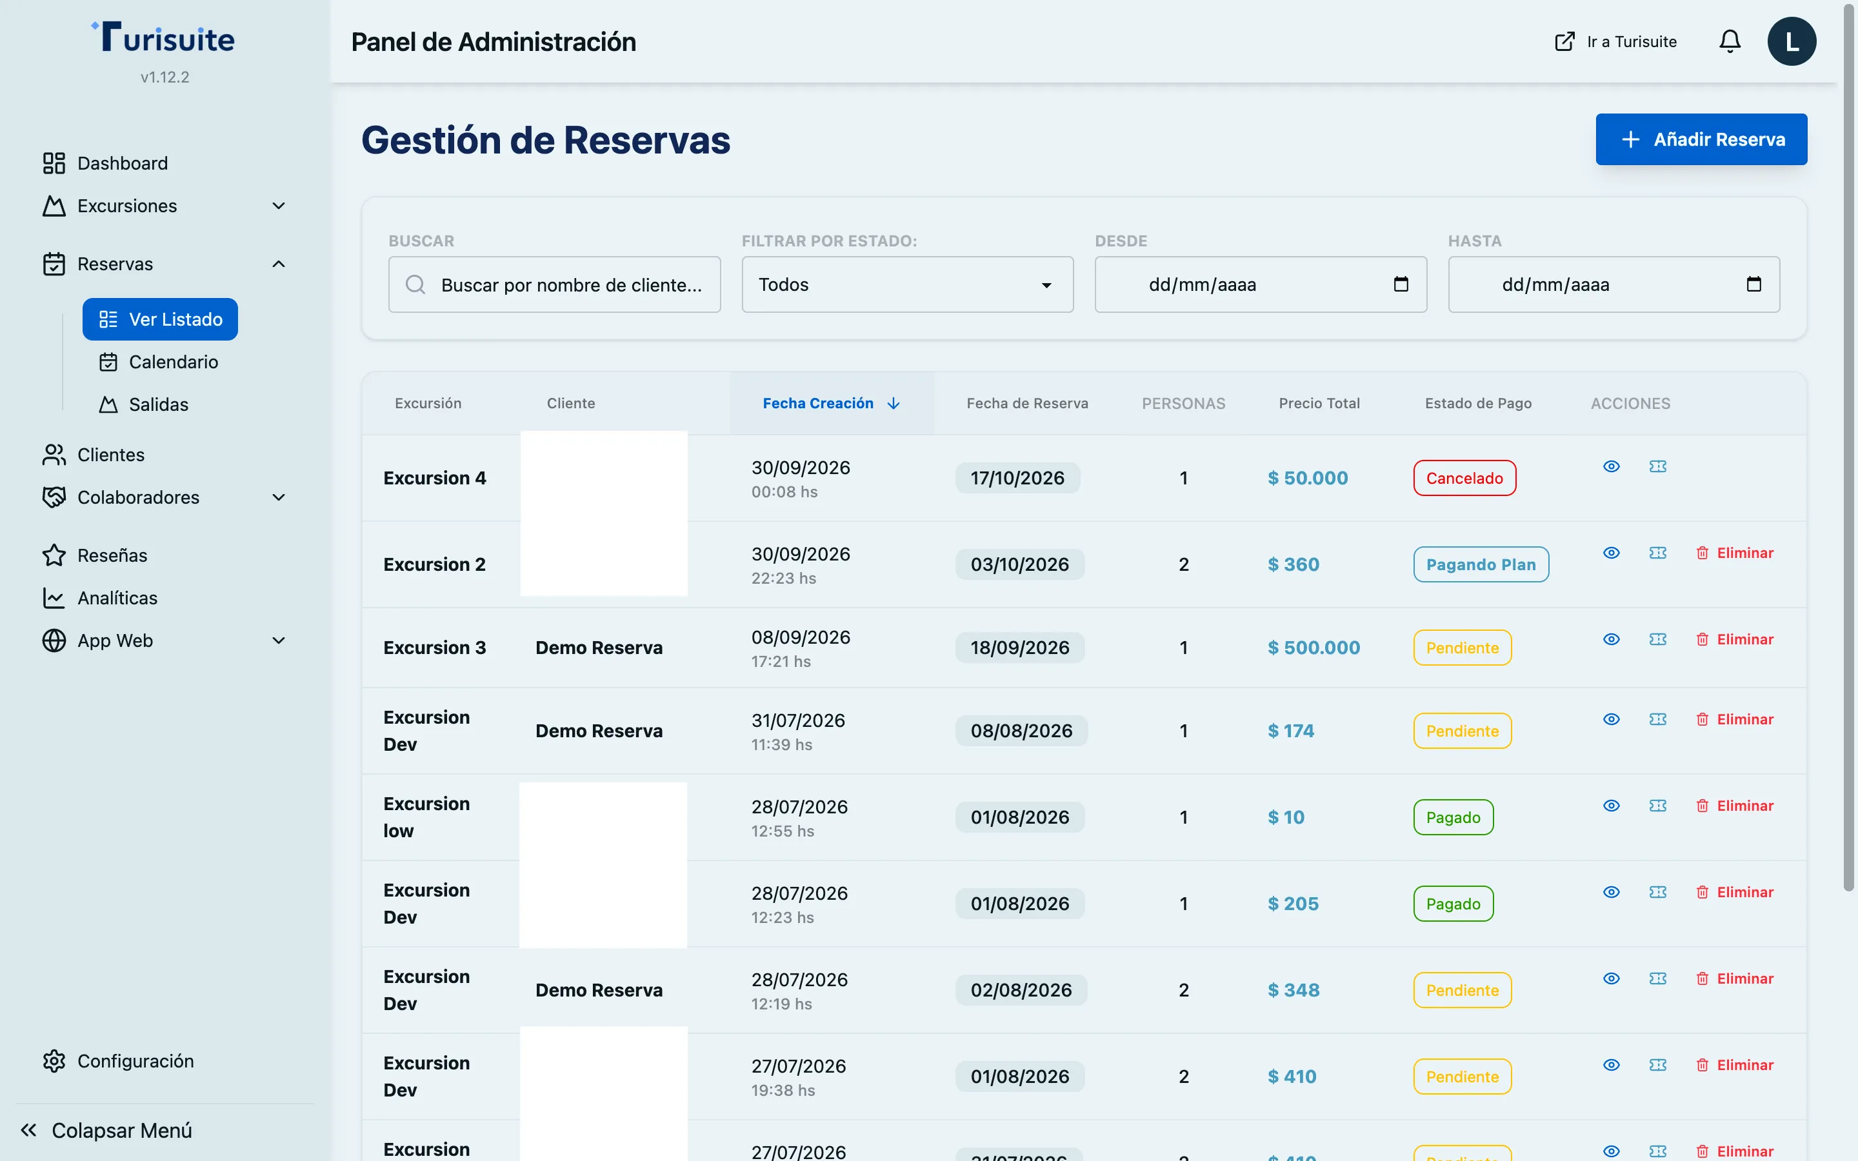1858x1161 pixels.
Task: Click the Colapsar Menú double-arrow icon
Action: tap(28, 1129)
